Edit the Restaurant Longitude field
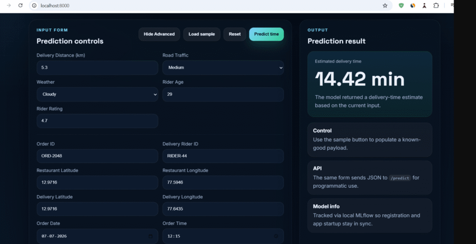Viewport: 476px width, 244px height. 223,182
